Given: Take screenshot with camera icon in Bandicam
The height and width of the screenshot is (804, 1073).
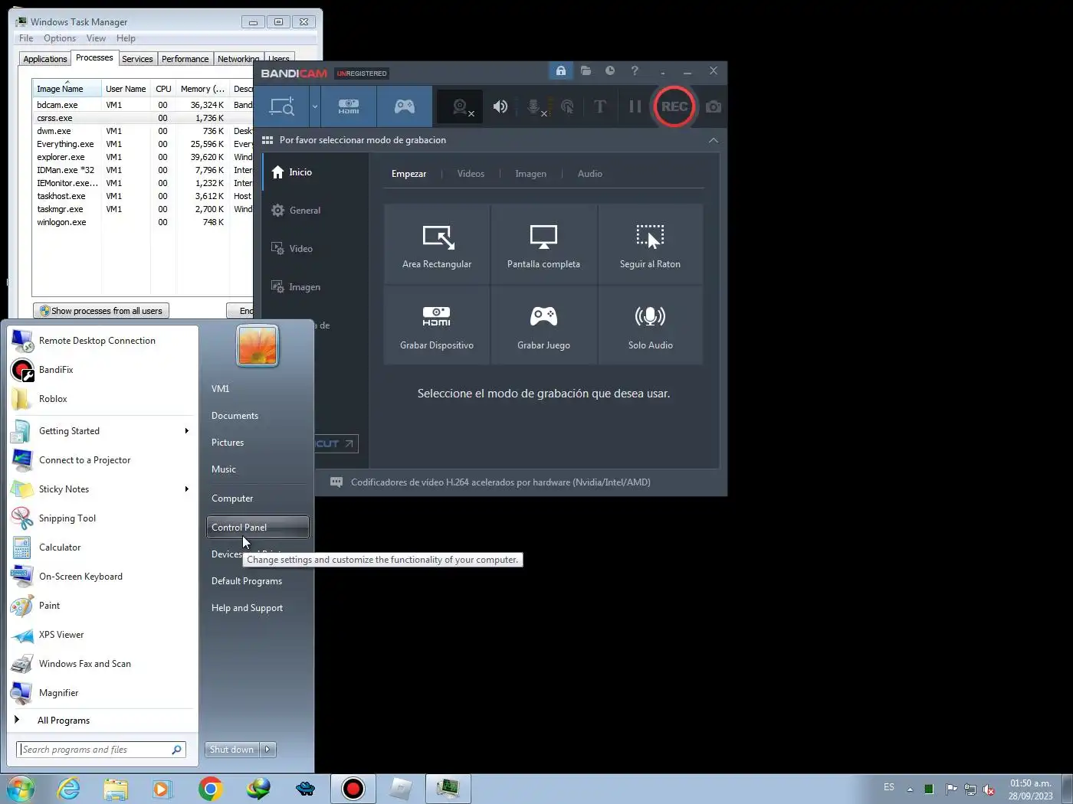Looking at the screenshot, I should pos(714,106).
